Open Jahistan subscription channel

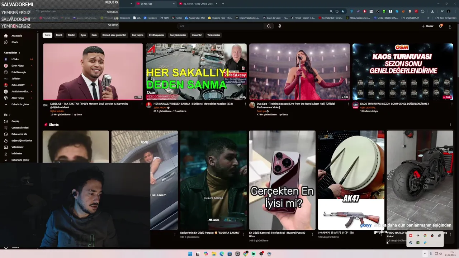coord(15,78)
